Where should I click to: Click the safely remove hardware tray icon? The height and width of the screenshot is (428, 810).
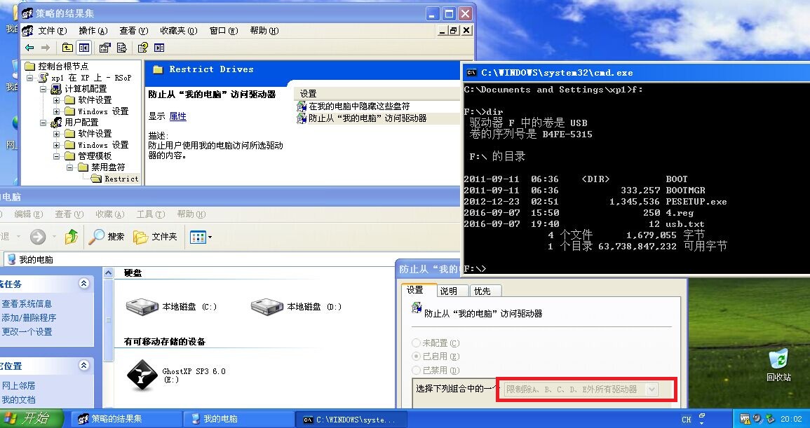click(769, 419)
